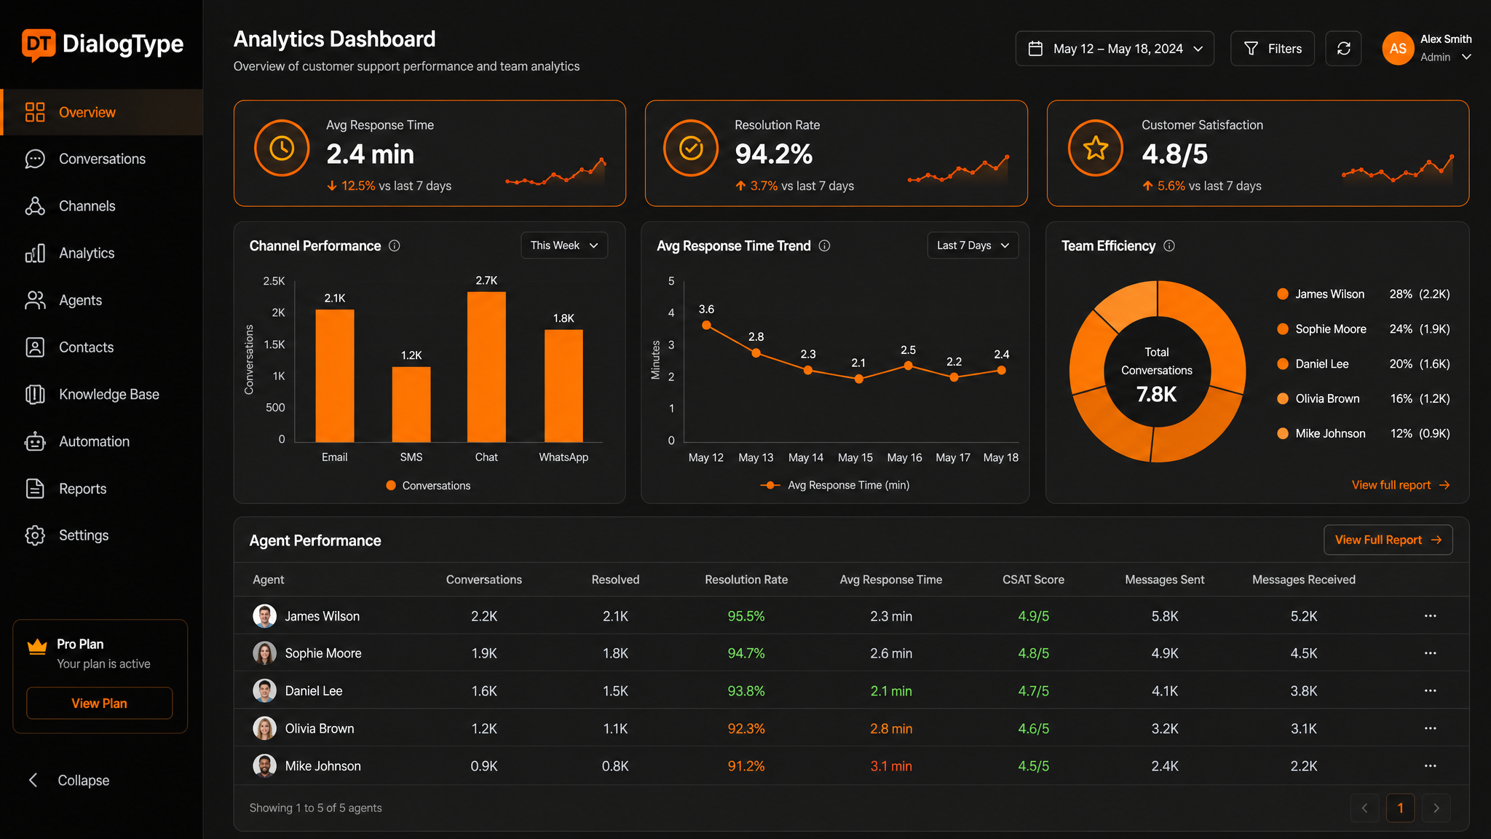The height and width of the screenshot is (839, 1491).
Task: Open the Channels menu item
Action: 102,206
